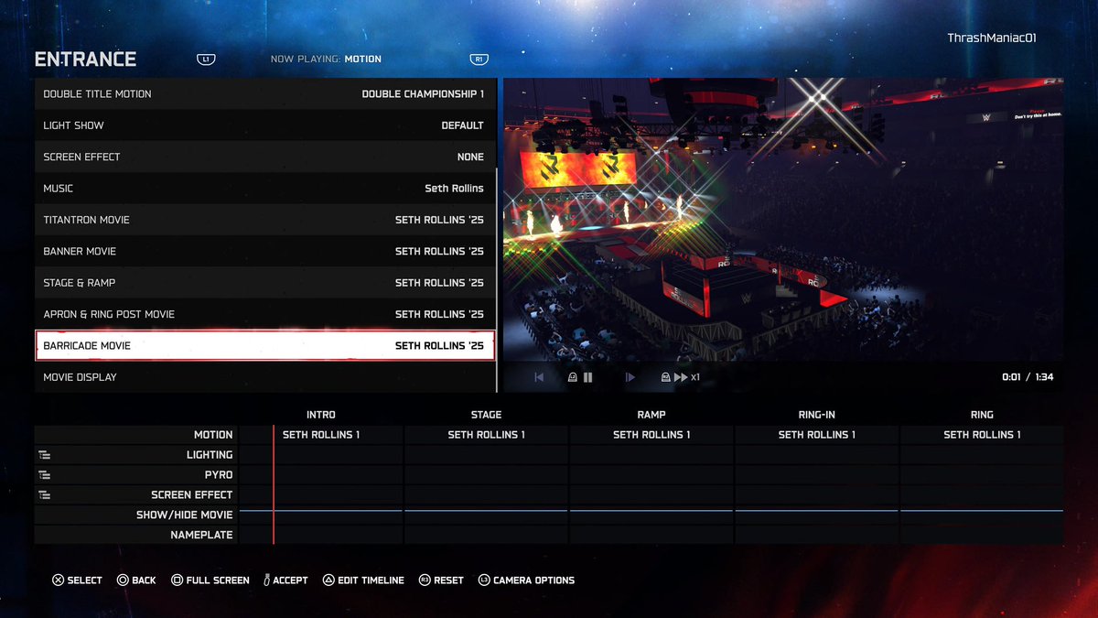The height and width of the screenshot is (618, 1098).
Task: Select the highlighted BARRICADE MOVIE row
Action: 264,345
